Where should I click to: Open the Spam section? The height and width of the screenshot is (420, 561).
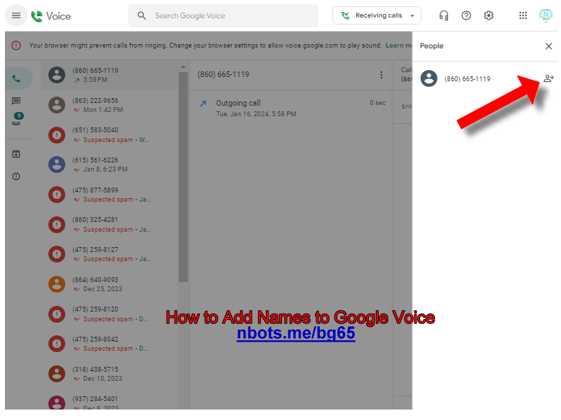(16, 176)
